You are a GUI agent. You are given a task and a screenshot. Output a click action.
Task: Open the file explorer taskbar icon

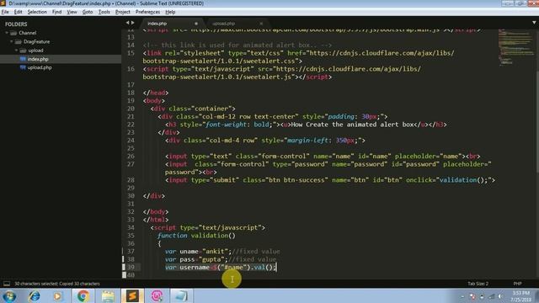point(108,295)
